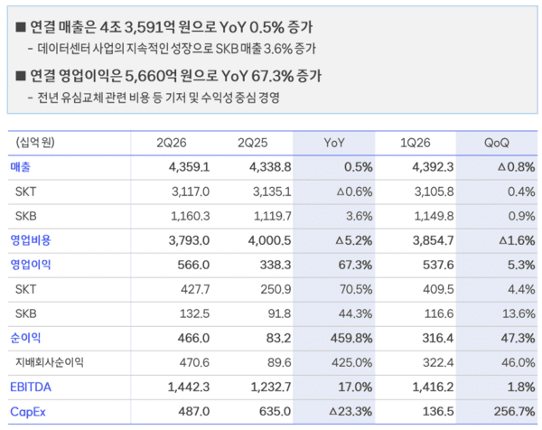The height and width of the screenshot is (430, 542).
Task: Click the EBITDA value '1,442.3'
Action: click(189, 388)
